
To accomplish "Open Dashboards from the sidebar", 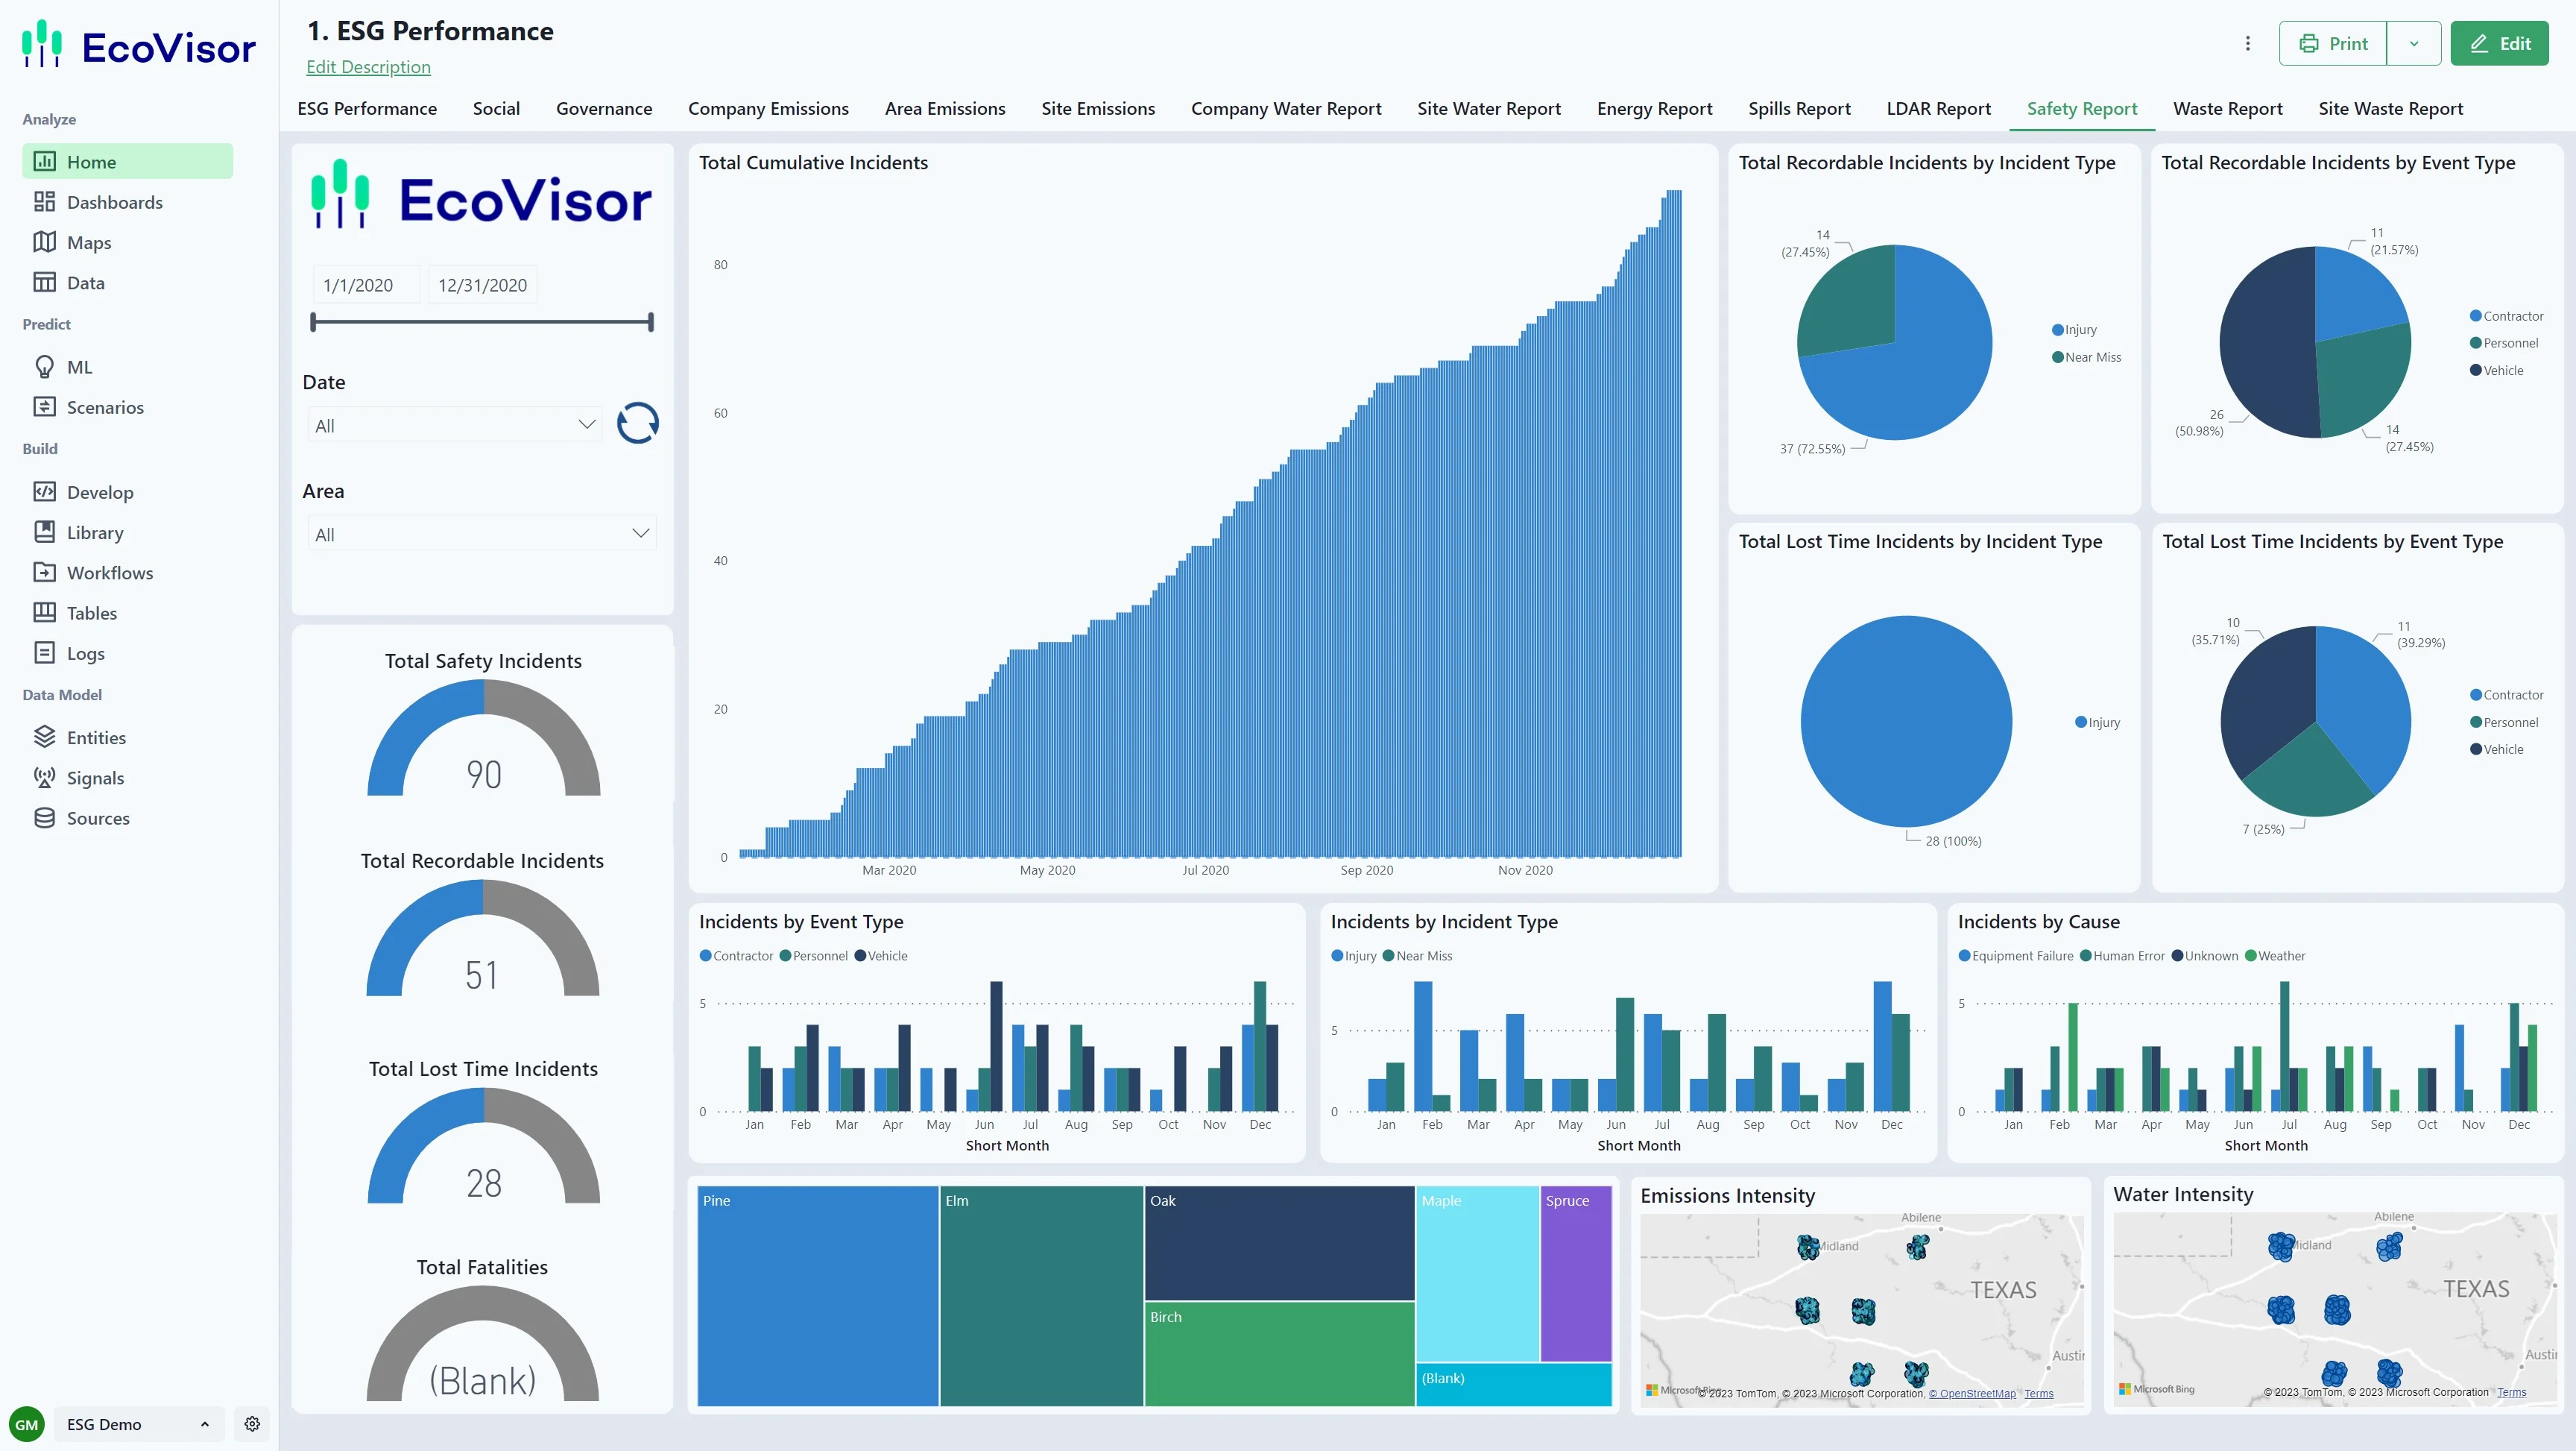I will [x=114, y=202].
